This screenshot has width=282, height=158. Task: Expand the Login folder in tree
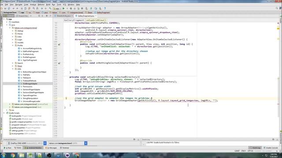tap(13, 39)
